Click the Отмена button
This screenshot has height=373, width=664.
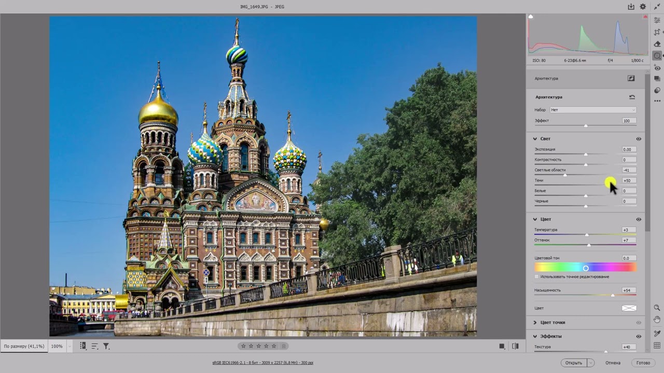613,363
